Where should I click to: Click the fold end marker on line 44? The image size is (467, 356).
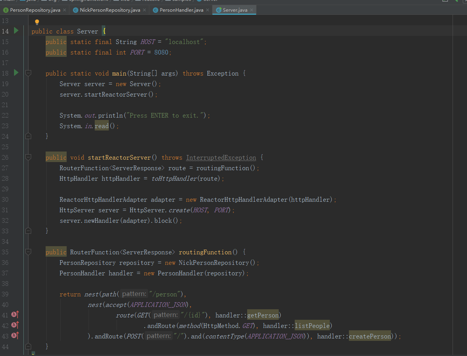coord(28,346)
